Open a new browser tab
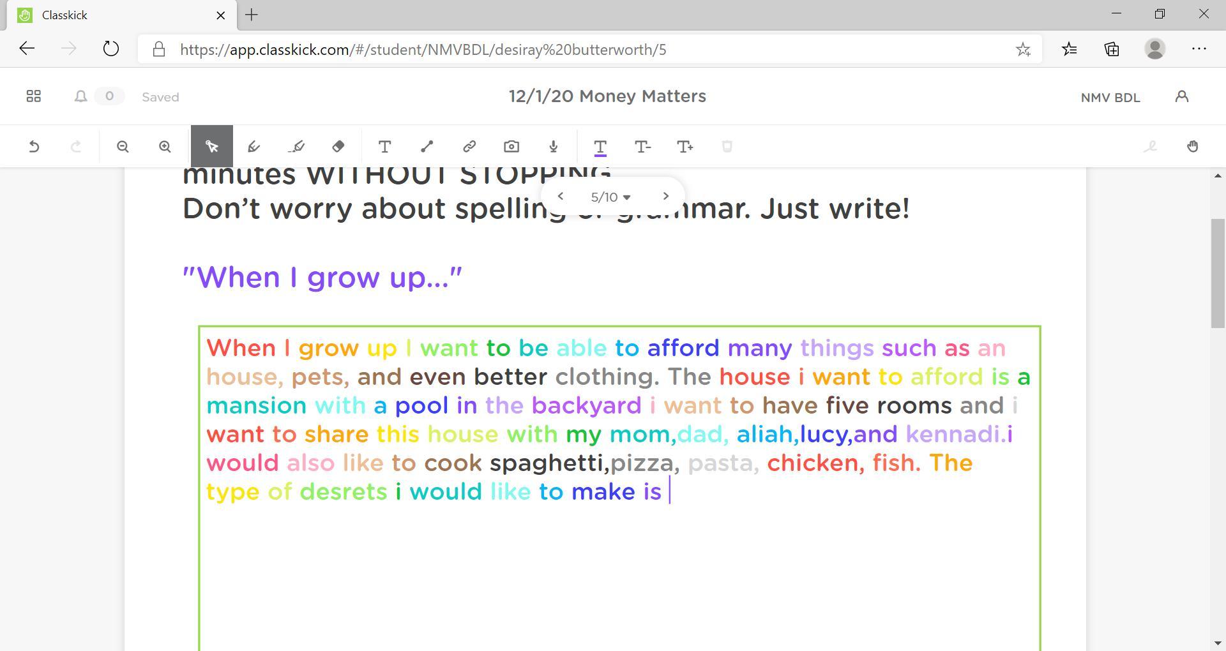 pos(252,15)
